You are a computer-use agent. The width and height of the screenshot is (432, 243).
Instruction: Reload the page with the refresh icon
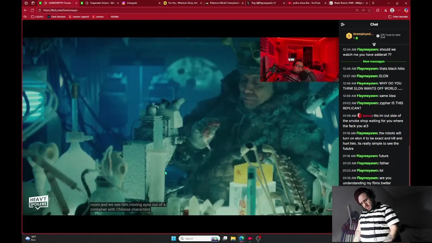32,10
